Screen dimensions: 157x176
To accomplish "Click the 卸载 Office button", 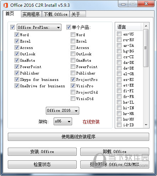I will 115,152.
